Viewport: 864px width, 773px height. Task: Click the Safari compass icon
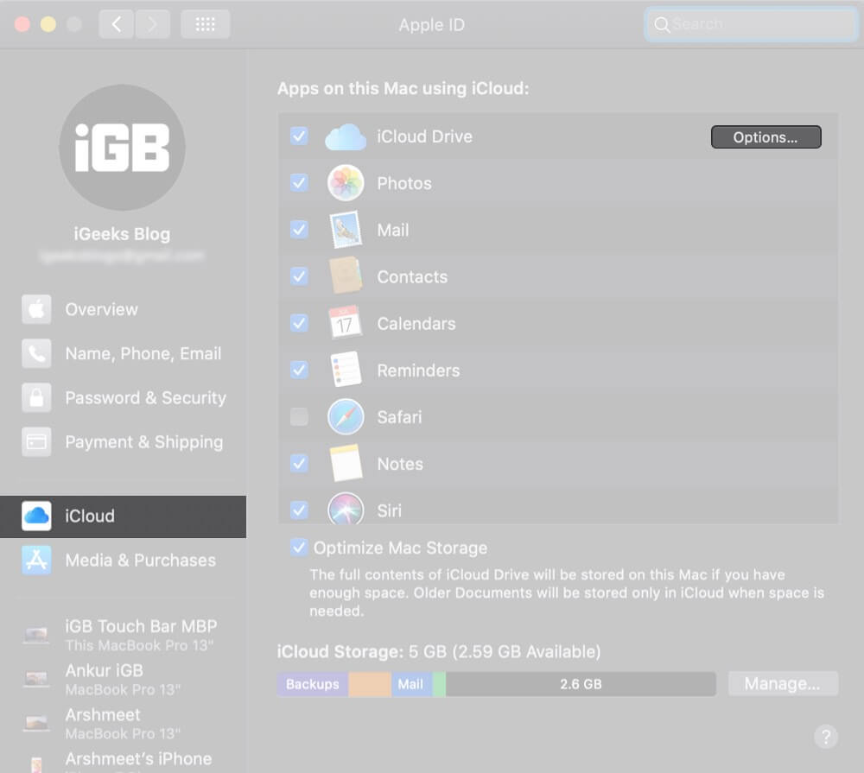(x=346, y=416)
